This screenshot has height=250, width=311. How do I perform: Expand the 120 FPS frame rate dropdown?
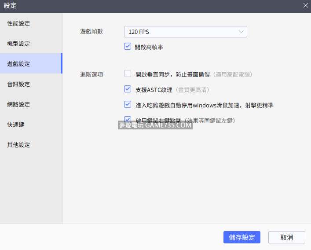tap(185, 32)
